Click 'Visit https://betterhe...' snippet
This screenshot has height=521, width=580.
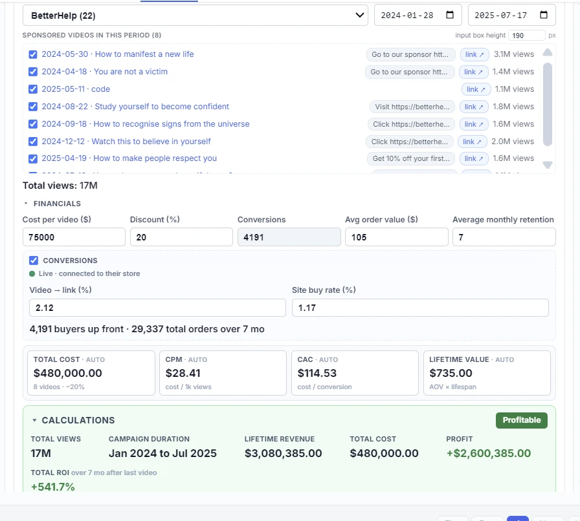412,107
